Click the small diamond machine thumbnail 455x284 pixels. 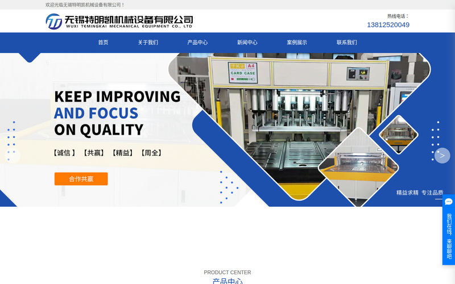click(x=399, y=134)
